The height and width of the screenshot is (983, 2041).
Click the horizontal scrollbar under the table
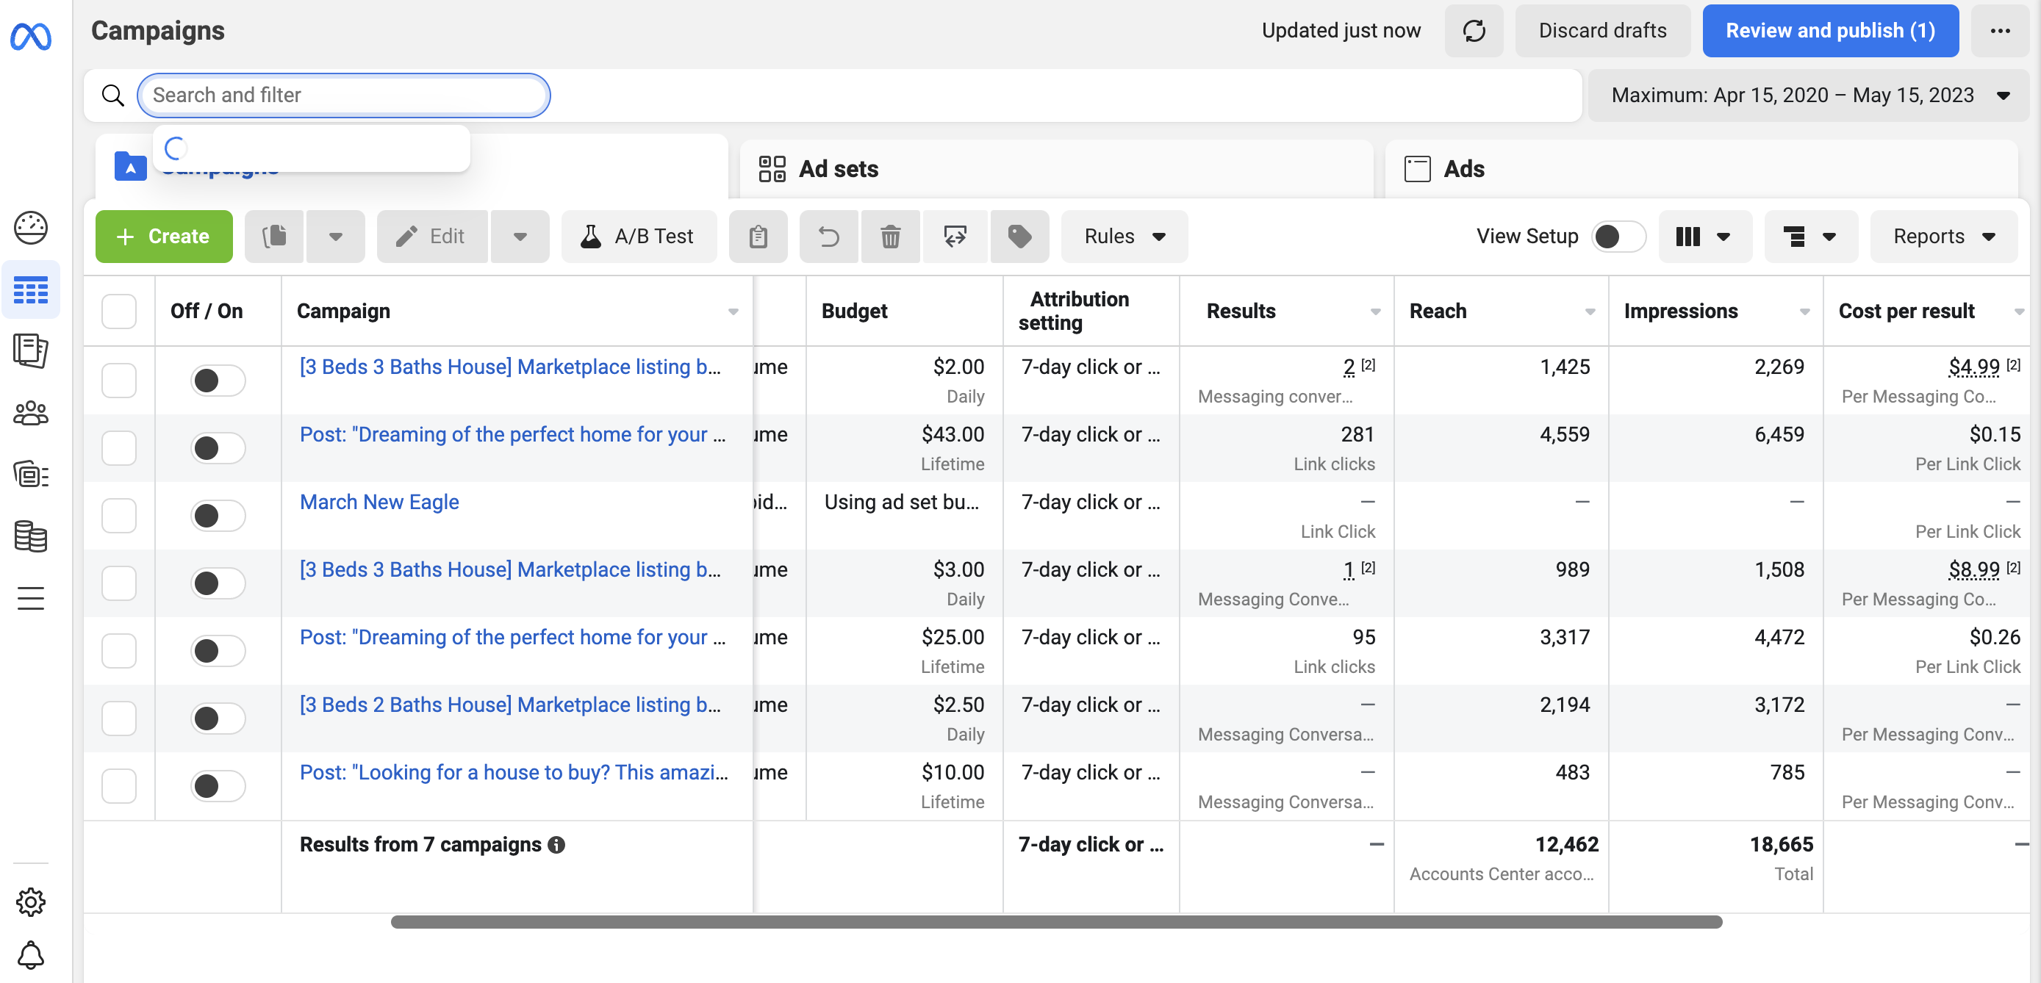[1055, 922]
